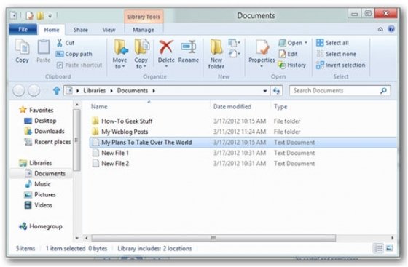Cut the selected item with scissors
The width and height of the screenshot is (408, 267).
(66, 43)
